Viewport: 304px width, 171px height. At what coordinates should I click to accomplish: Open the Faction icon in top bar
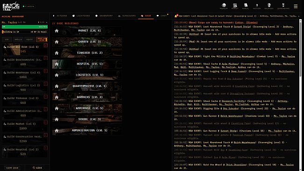[x=257, y=6]
